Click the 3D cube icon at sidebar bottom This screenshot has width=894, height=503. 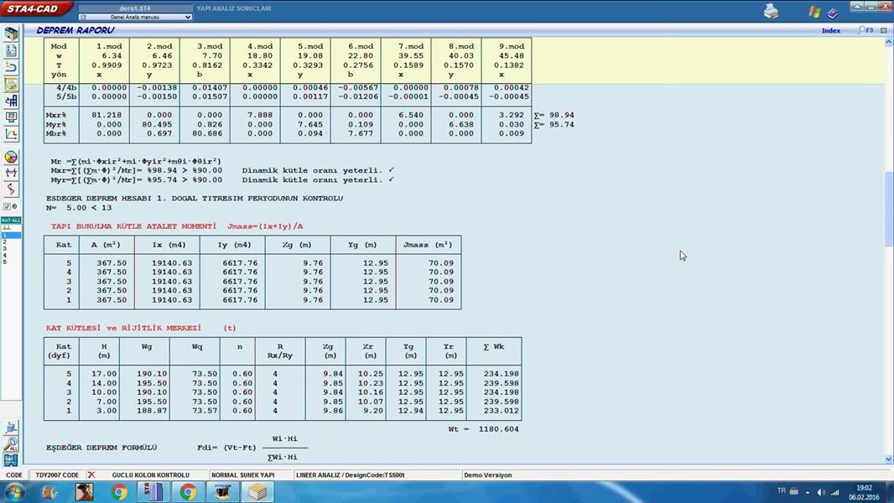(11, 428)
